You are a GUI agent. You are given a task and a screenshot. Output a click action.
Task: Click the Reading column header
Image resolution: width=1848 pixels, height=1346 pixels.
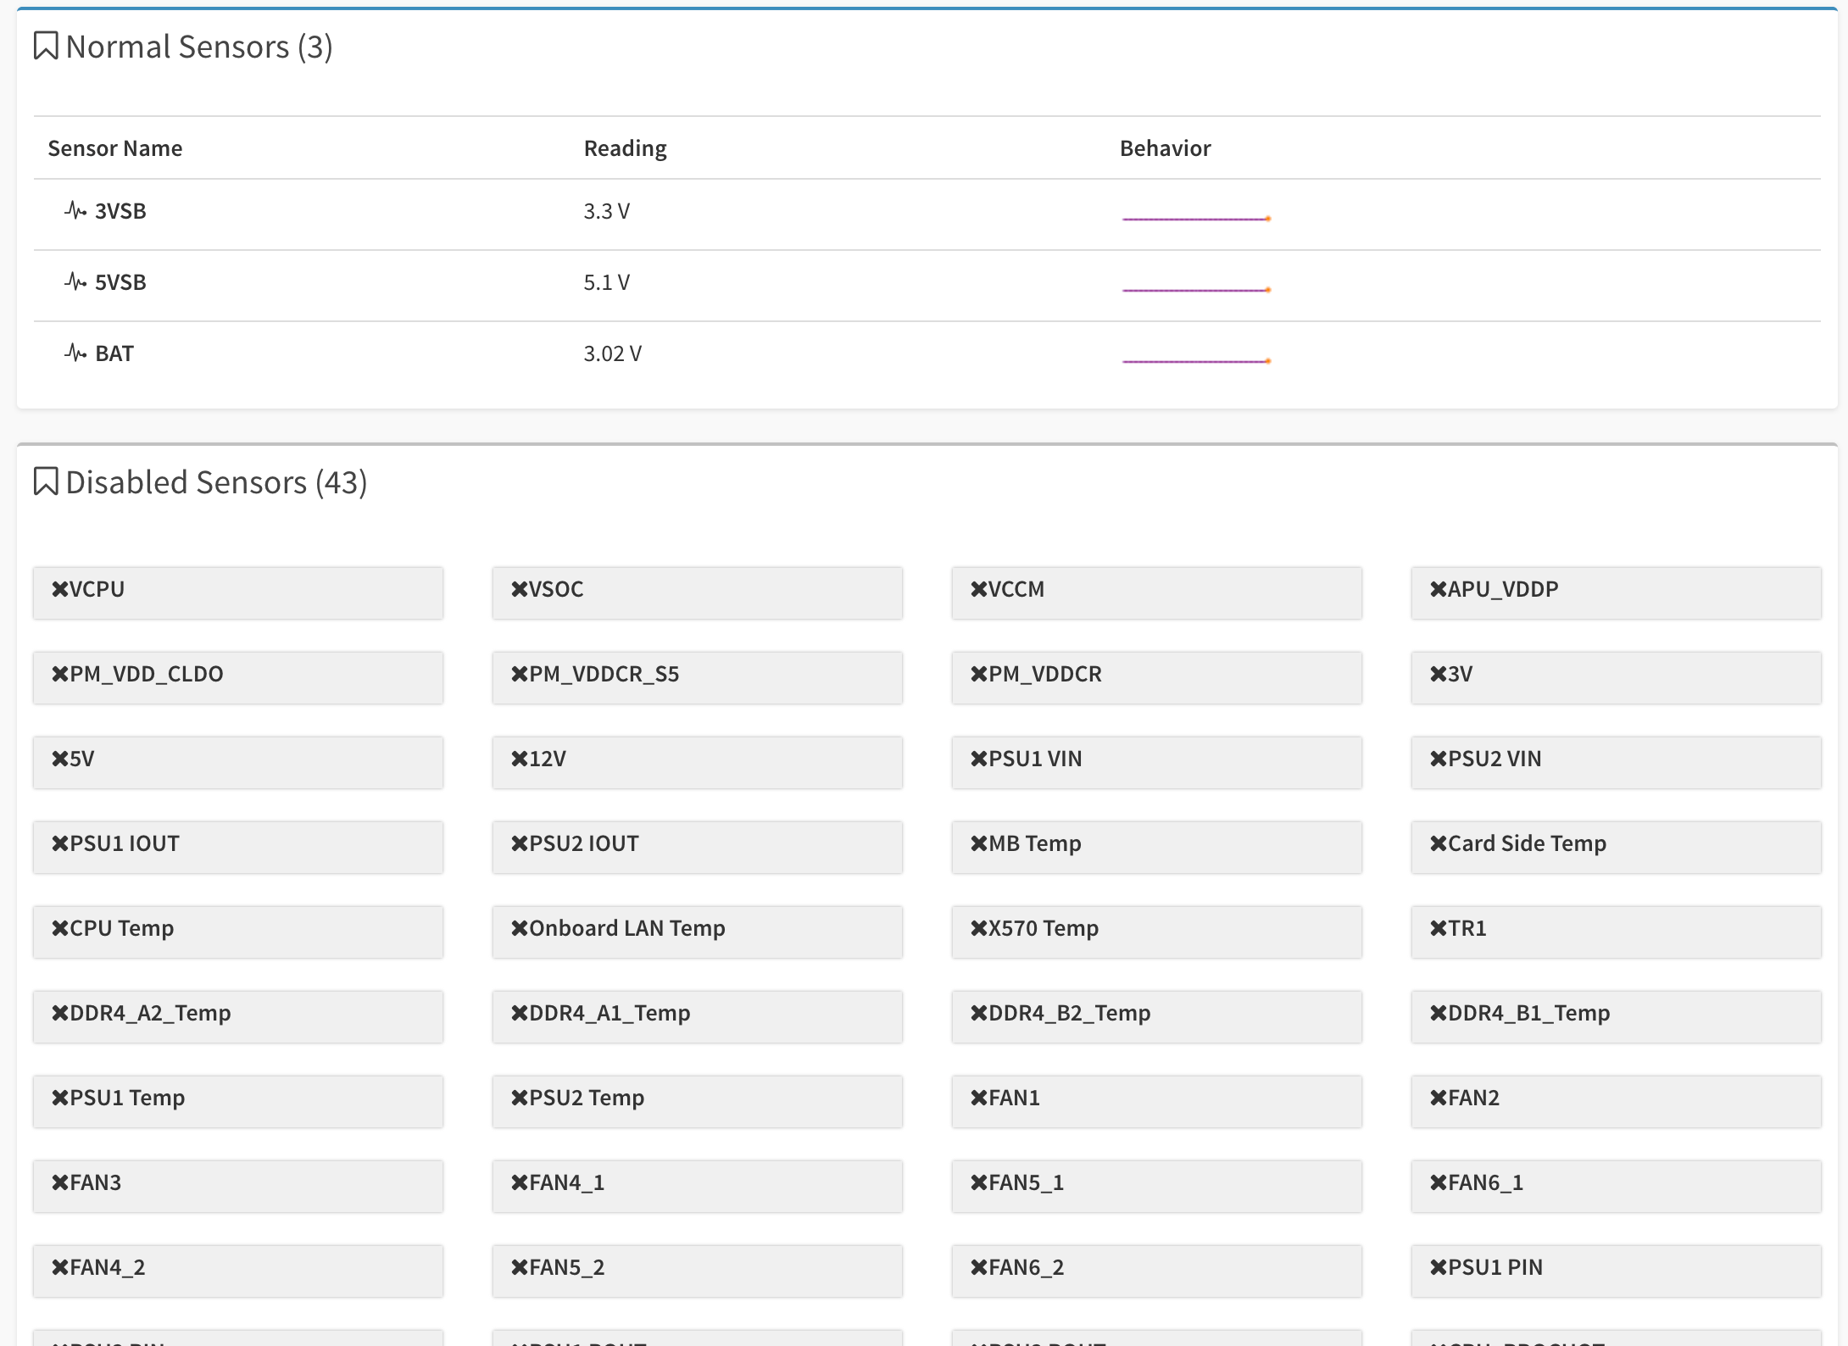point(625,148)
